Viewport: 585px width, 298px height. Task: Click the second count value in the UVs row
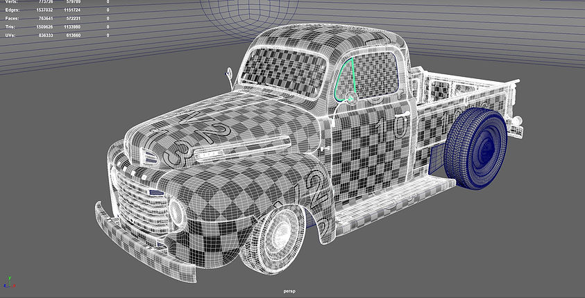tap(73, 35)
